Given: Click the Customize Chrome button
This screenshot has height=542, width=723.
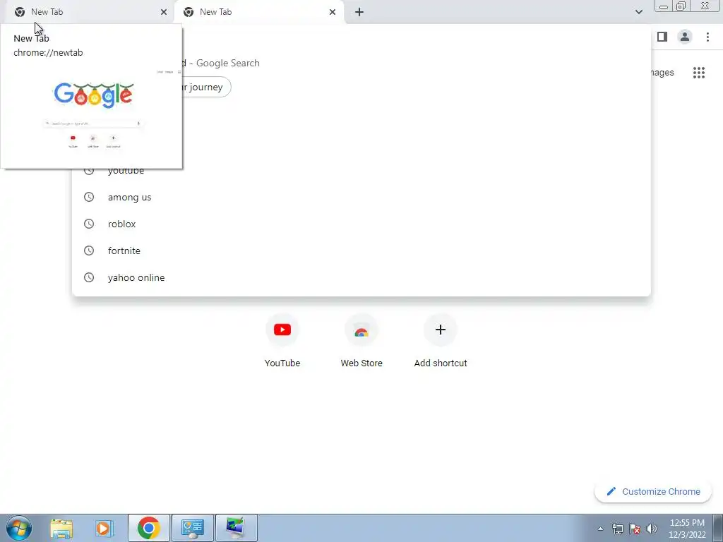Looking at the screenshot, I should pyautogui.click(x=653, y=492).
